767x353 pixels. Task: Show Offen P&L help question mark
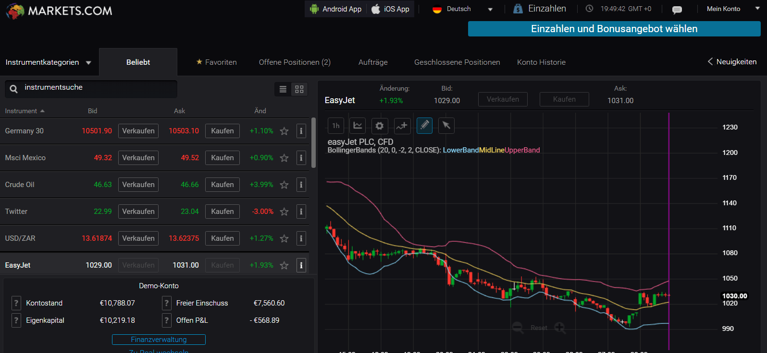167,320
